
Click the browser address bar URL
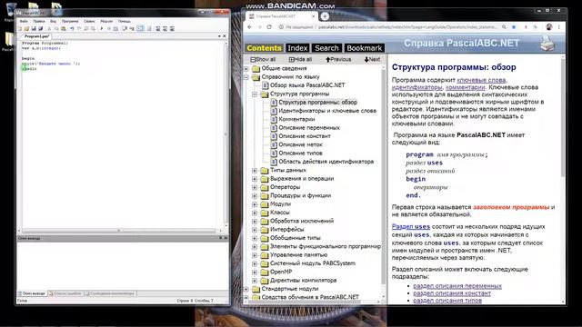coord(407,27)
